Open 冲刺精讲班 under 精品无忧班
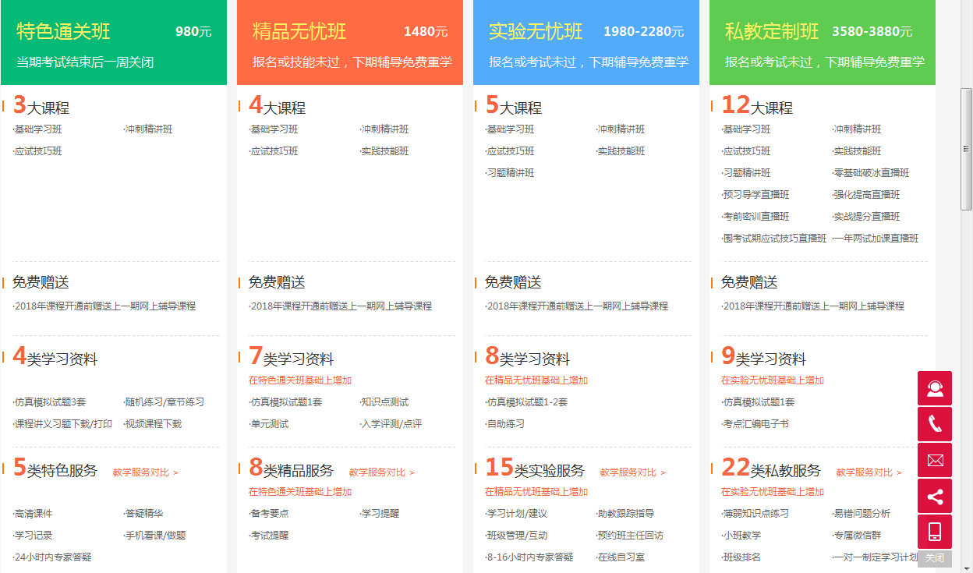Viewport: 973px width, 573px height. click(384, 129)
